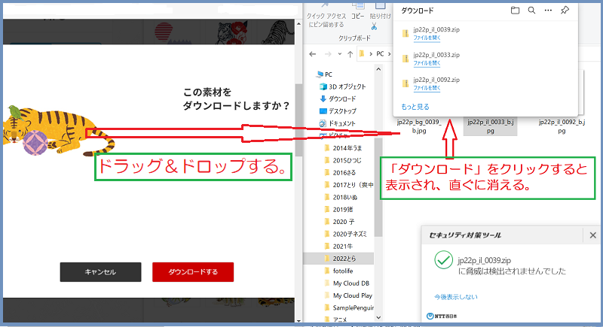Click もっと見る link in downloads
The width and height of the screenshot is (603, 327).
(x=415, y=107)
